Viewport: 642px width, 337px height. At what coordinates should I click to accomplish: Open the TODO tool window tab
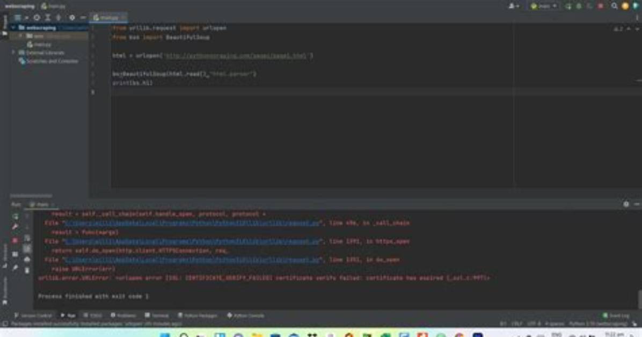coord(93,316)
